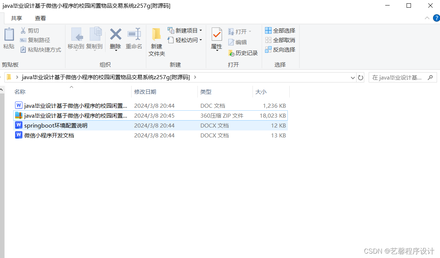Click the 粘贴 (Paste) icon

point(8,38)
